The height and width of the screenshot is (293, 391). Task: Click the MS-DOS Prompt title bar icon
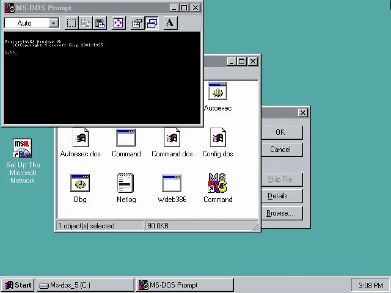pyautogui.click(x=10, y=8)
